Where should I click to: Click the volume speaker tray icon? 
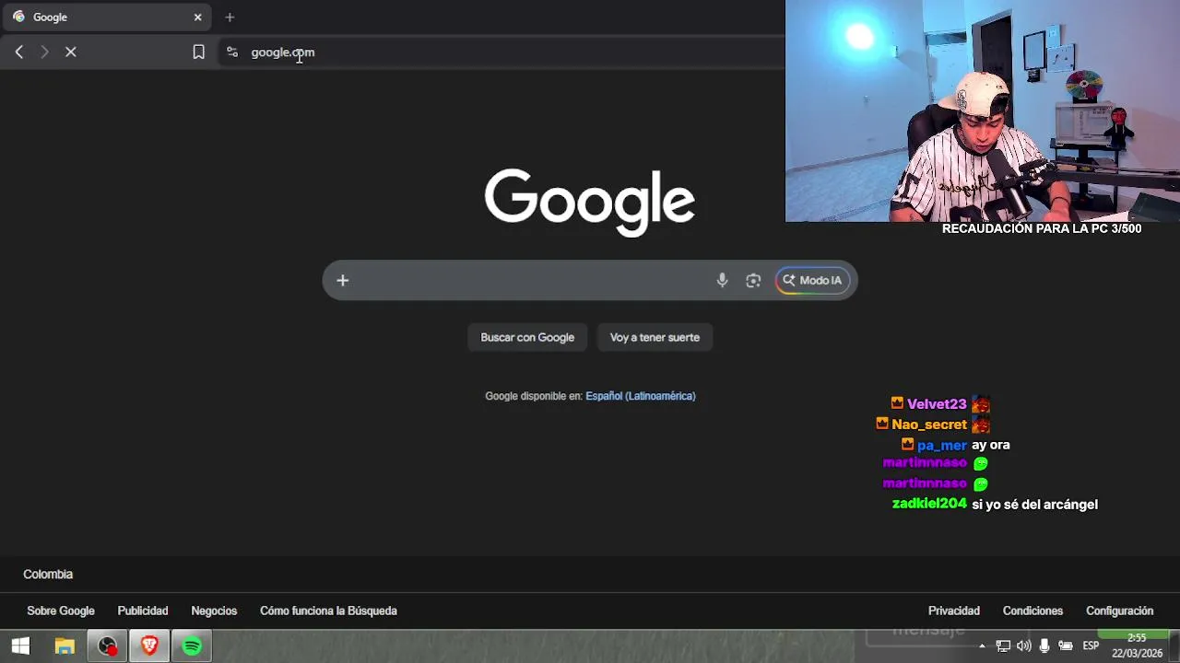(x=1023, y=646)
